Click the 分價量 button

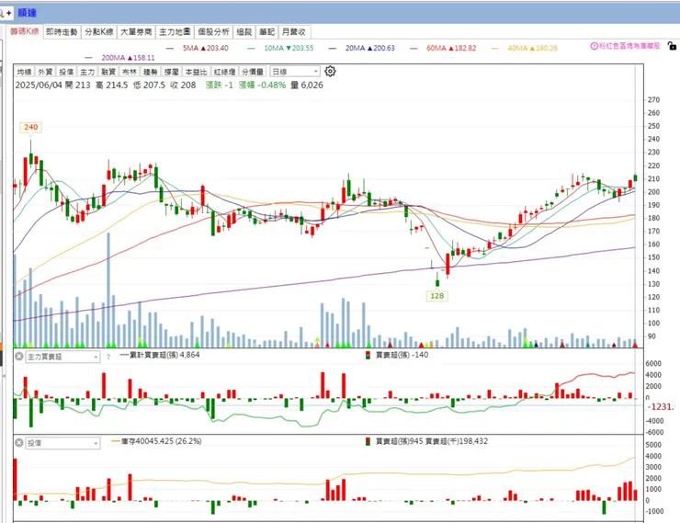(x=253, y=72)
